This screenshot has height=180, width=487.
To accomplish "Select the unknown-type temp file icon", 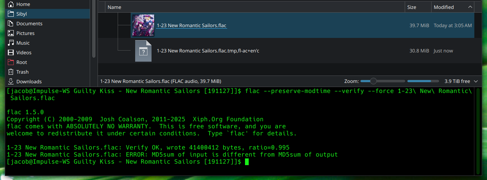I will coord(143,51).
